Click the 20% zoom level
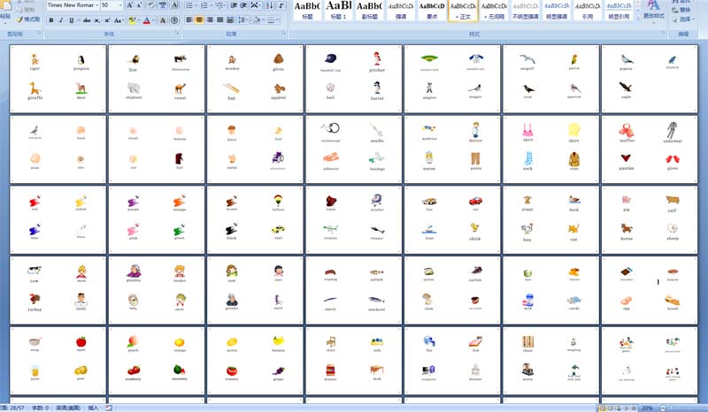 pyautogui.click(x=647, y=408)
